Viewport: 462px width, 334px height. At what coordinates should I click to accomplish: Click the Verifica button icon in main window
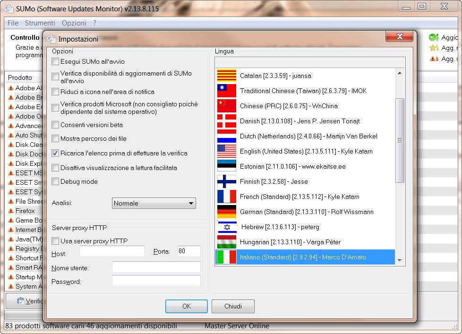[x=20, y=301]
